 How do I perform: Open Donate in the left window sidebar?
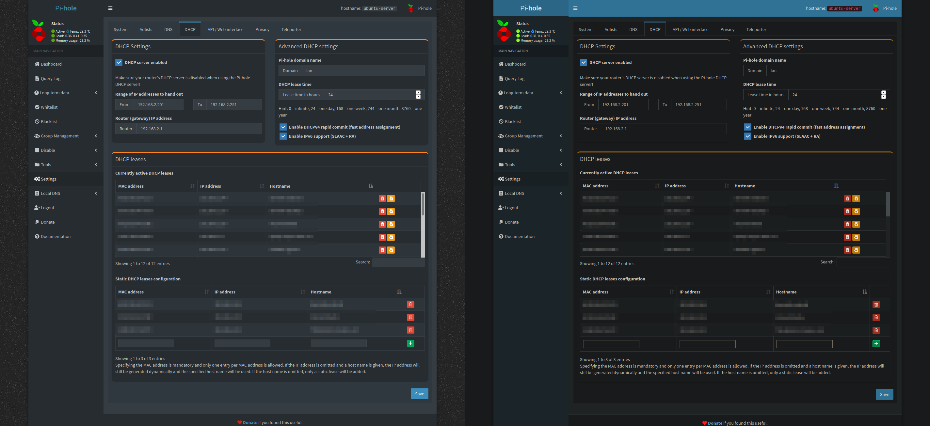[45, 222]
